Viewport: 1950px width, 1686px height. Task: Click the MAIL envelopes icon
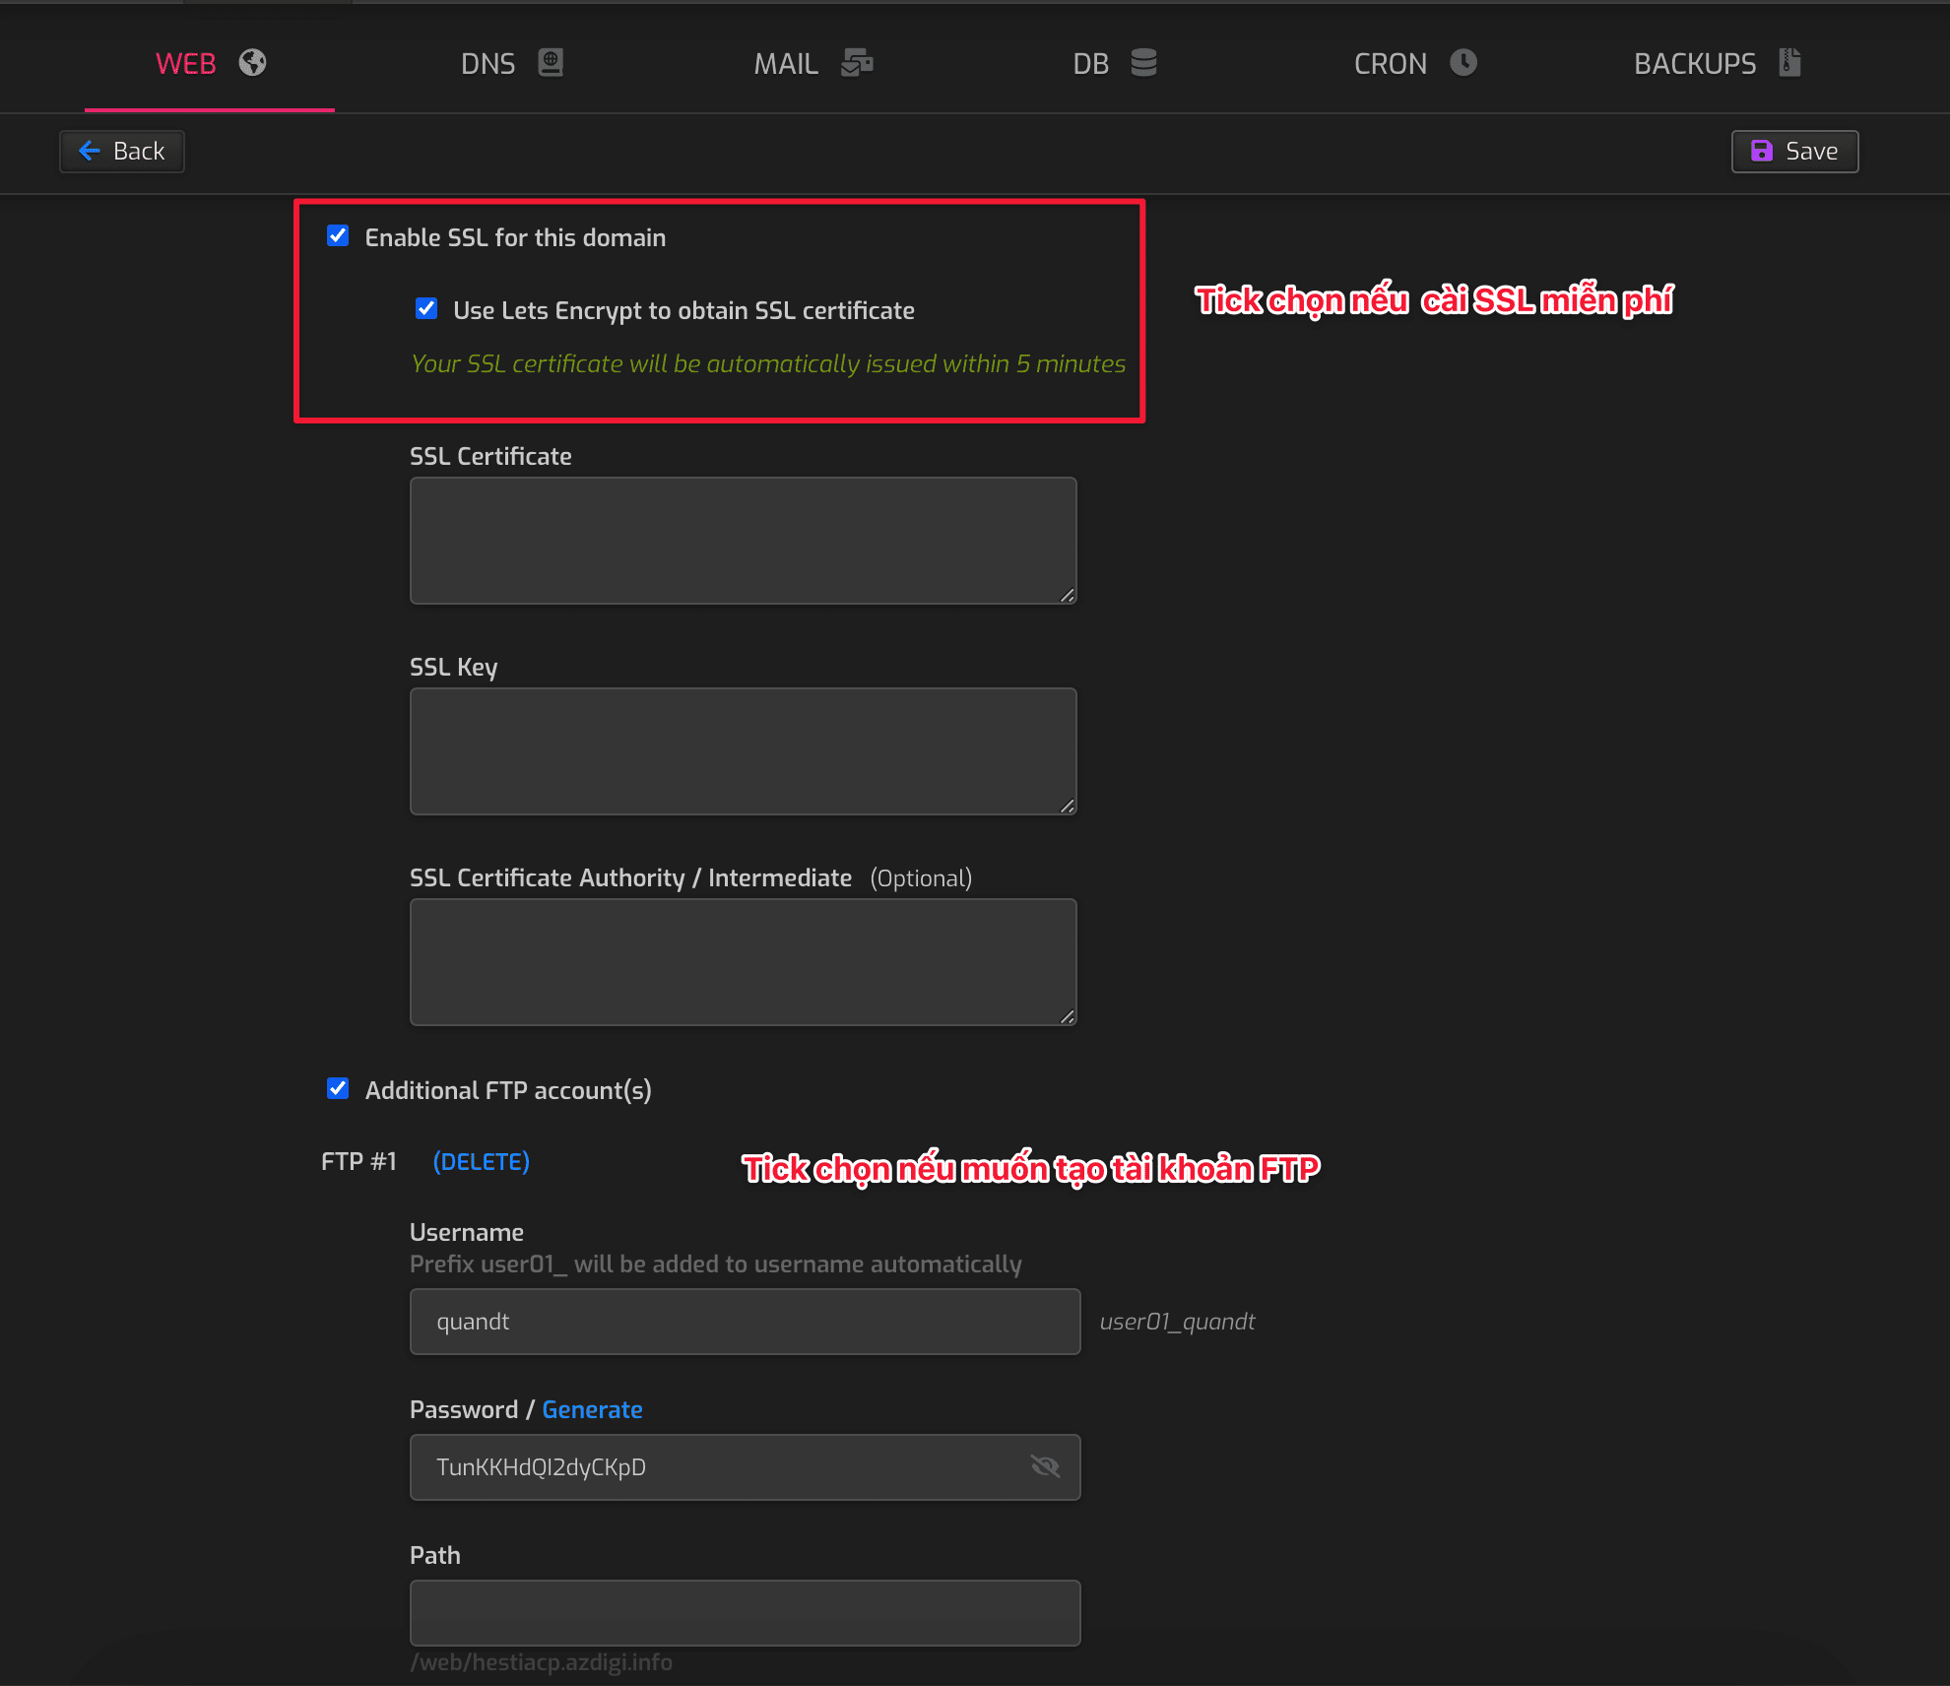coord(857,63)
